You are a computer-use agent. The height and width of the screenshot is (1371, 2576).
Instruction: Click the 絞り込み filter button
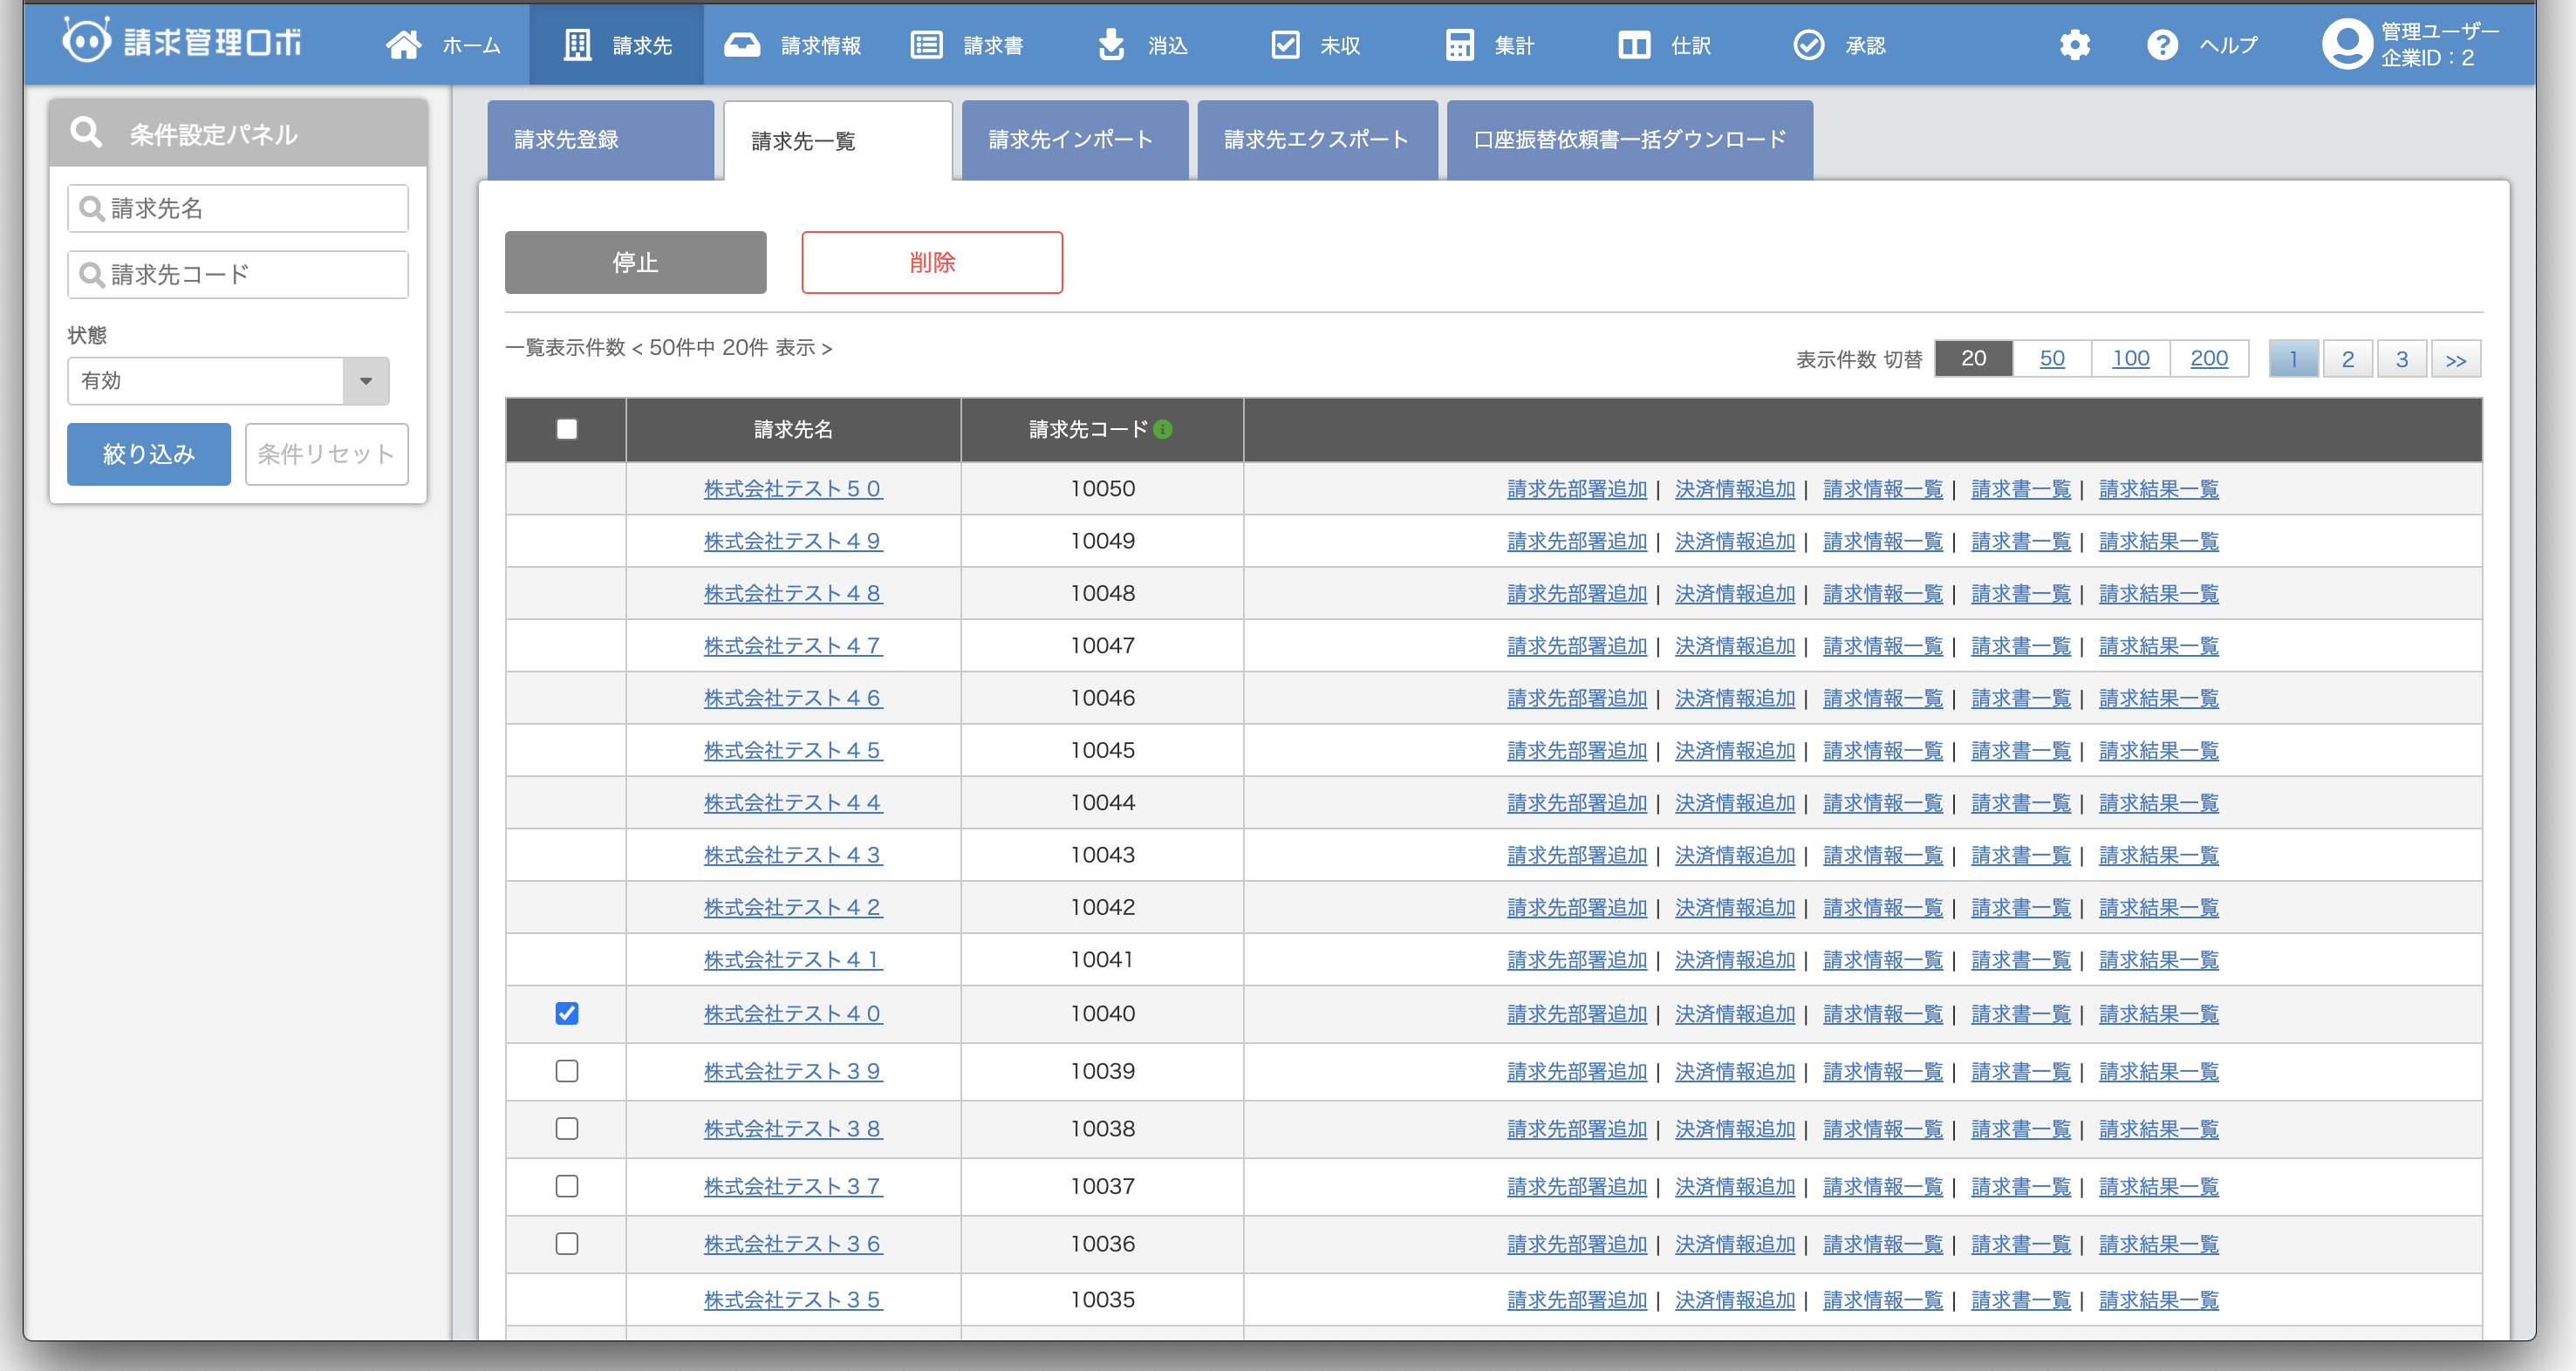pyautogui.click(x=149, y=454)
